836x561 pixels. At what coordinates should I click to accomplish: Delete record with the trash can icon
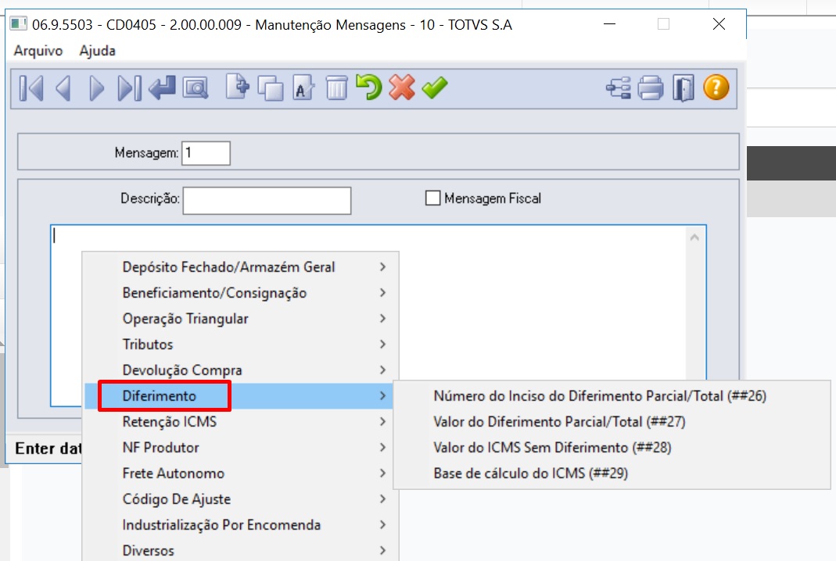pyautogui.click(x=336, y=88)
